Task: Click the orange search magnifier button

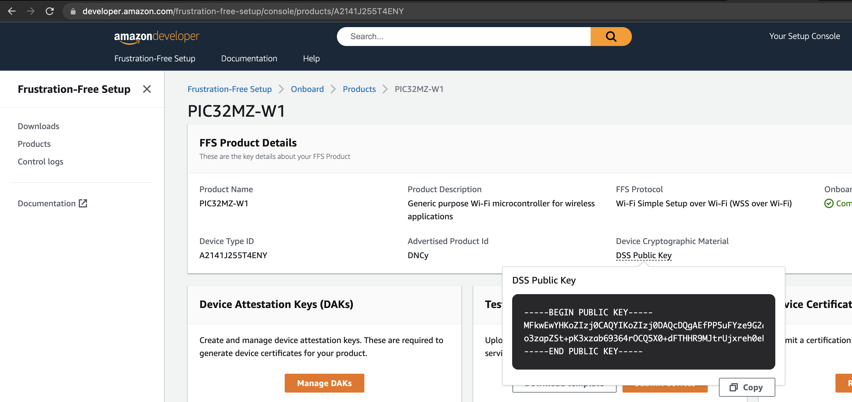Action: click(x=611, y=36)
